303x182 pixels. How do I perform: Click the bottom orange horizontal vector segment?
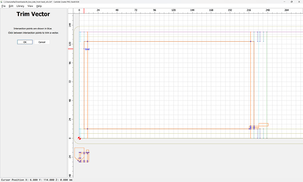click(x=167, y=129)
